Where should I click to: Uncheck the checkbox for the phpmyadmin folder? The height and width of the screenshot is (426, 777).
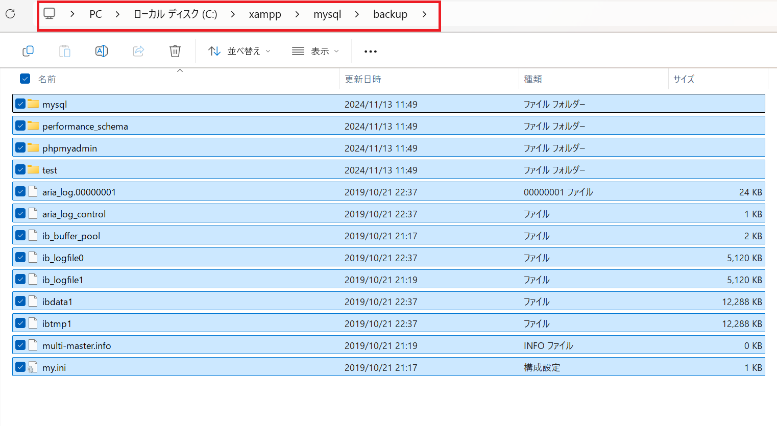[20, 148]
